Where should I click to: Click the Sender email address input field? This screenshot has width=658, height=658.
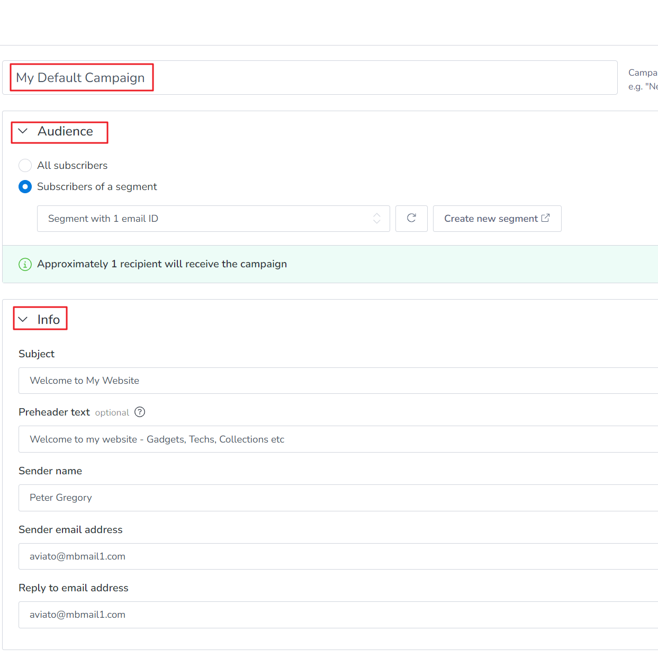click(338, 556)
